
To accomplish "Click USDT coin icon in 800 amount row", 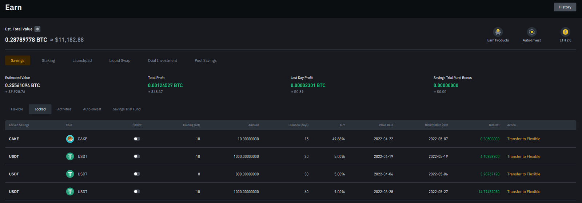I will (70, 174).
